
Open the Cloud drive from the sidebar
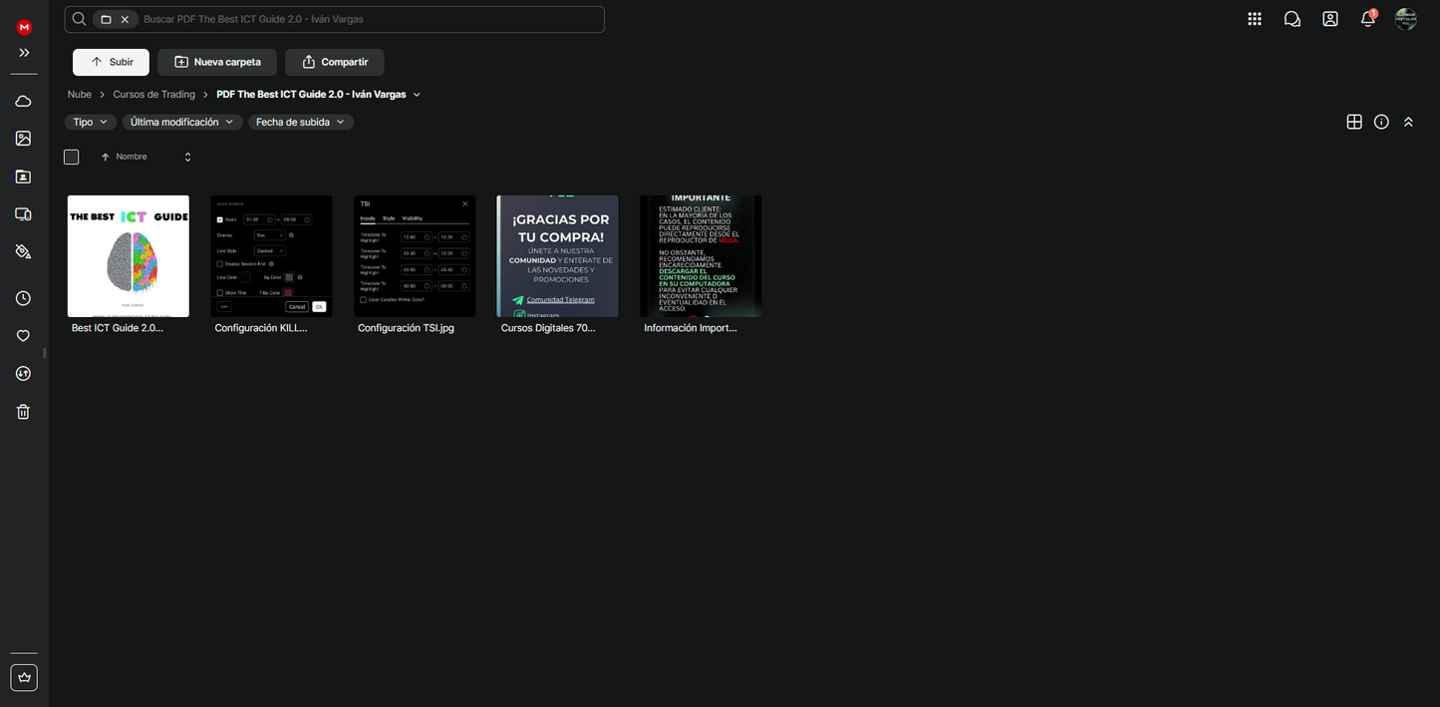point(24,101)
